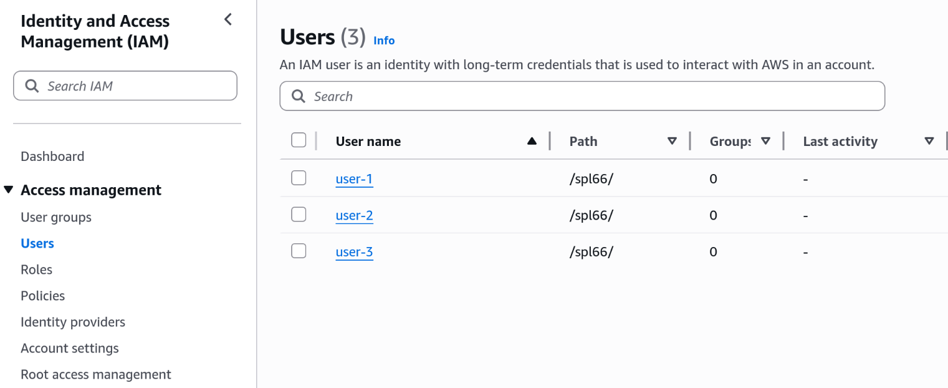Collapse the Access management section
The image size is (948, 388).
[x=9, y=190]
